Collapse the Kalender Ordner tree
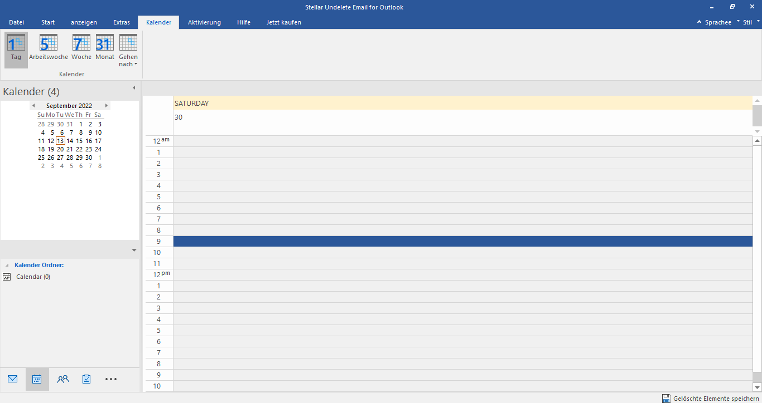The image size is (762, 403). coord(7,266)
